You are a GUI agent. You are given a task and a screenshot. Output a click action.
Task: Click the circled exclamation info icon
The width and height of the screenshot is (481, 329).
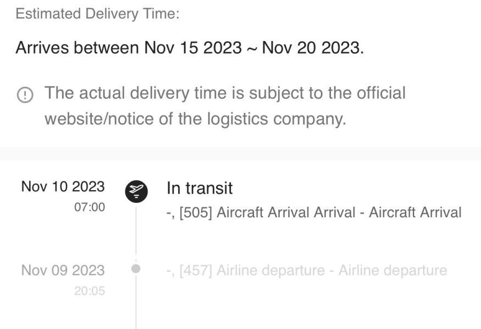tap(25, 95)
